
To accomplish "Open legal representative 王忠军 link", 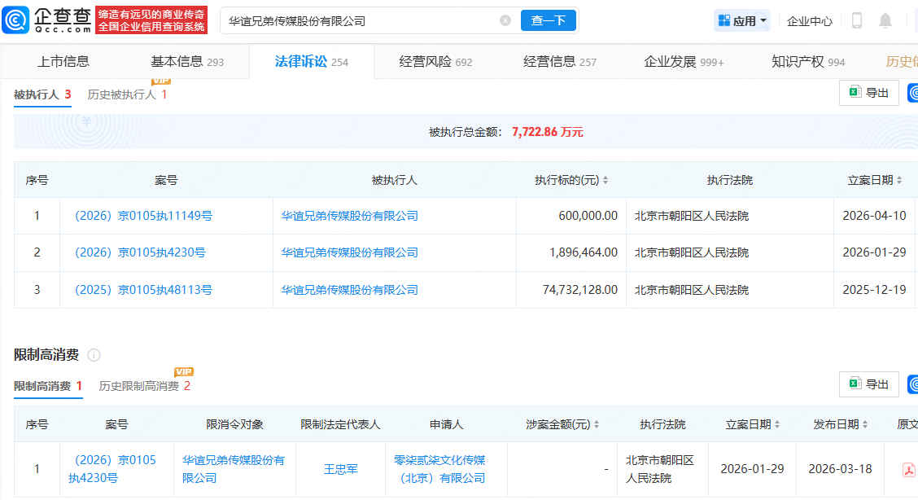I will coord(340,469).
